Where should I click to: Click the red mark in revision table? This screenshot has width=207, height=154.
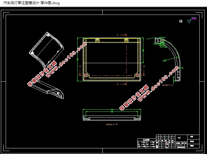167,144
